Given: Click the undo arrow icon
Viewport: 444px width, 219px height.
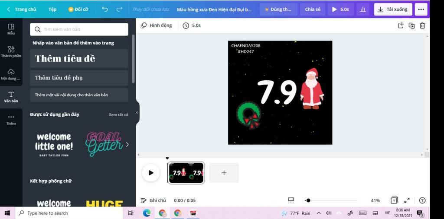Looking at the screenshot, I should coord(105,10).
